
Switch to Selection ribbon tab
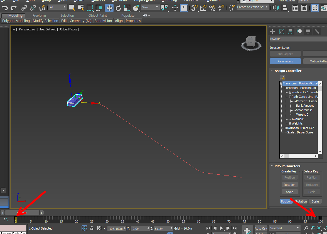[67, 15]
